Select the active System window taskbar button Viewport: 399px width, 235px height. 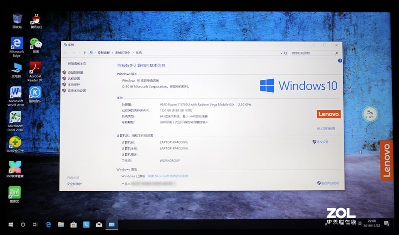111,225
